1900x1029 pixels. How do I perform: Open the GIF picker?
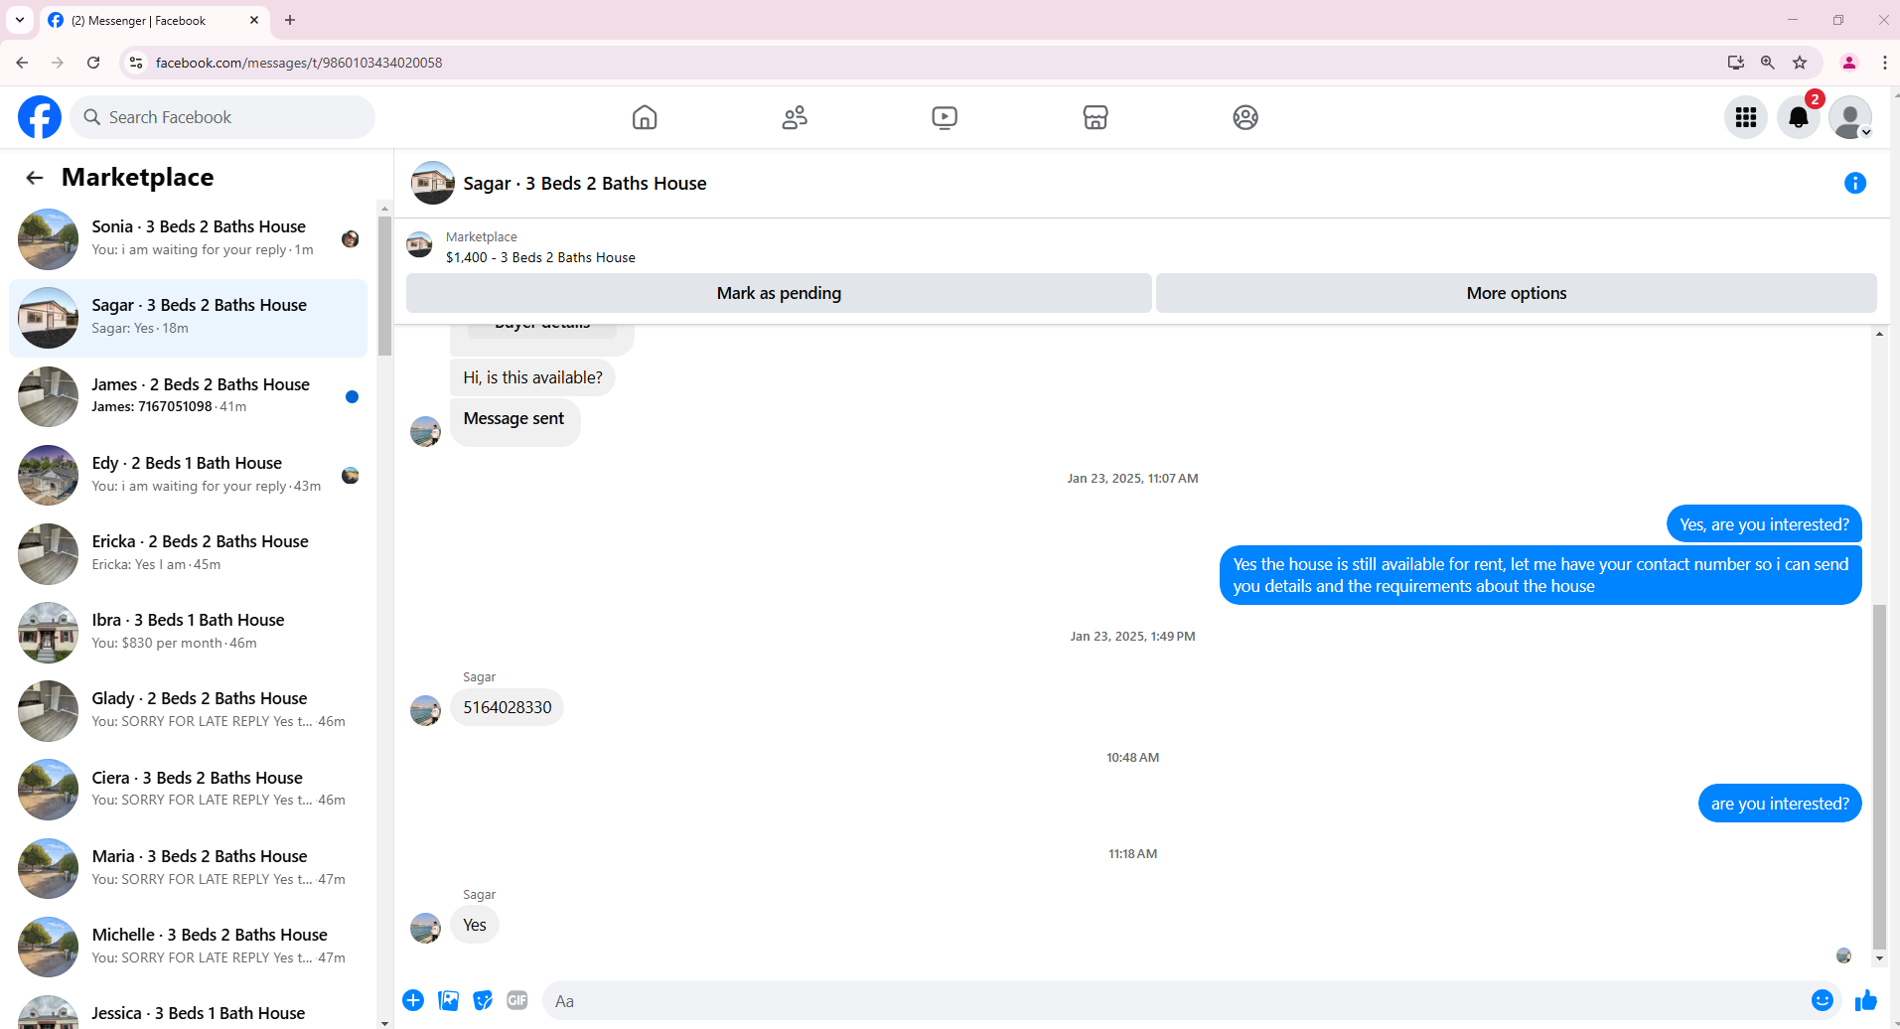[x=517, y=1000]
